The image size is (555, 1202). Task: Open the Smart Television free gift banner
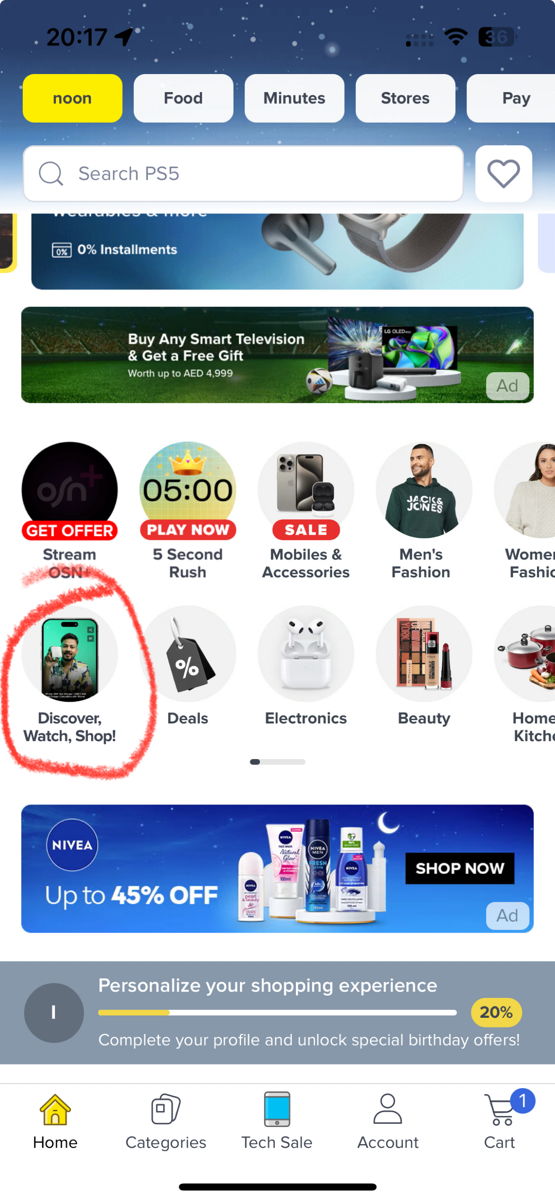(x=277, y=355)
